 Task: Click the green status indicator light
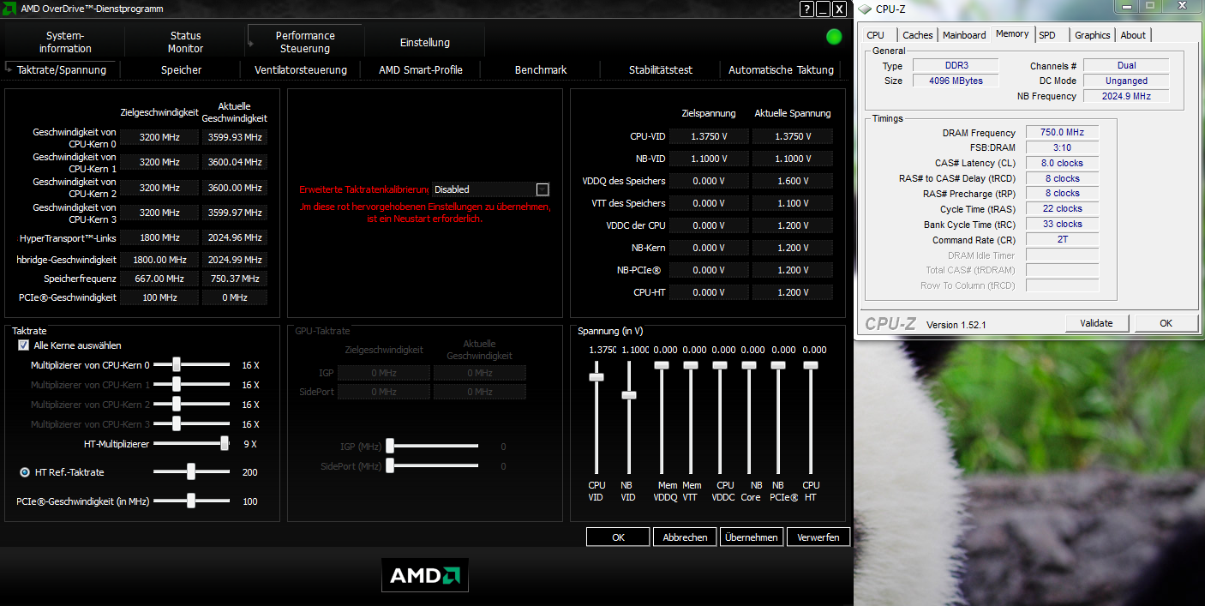click(x=834, y=37)
